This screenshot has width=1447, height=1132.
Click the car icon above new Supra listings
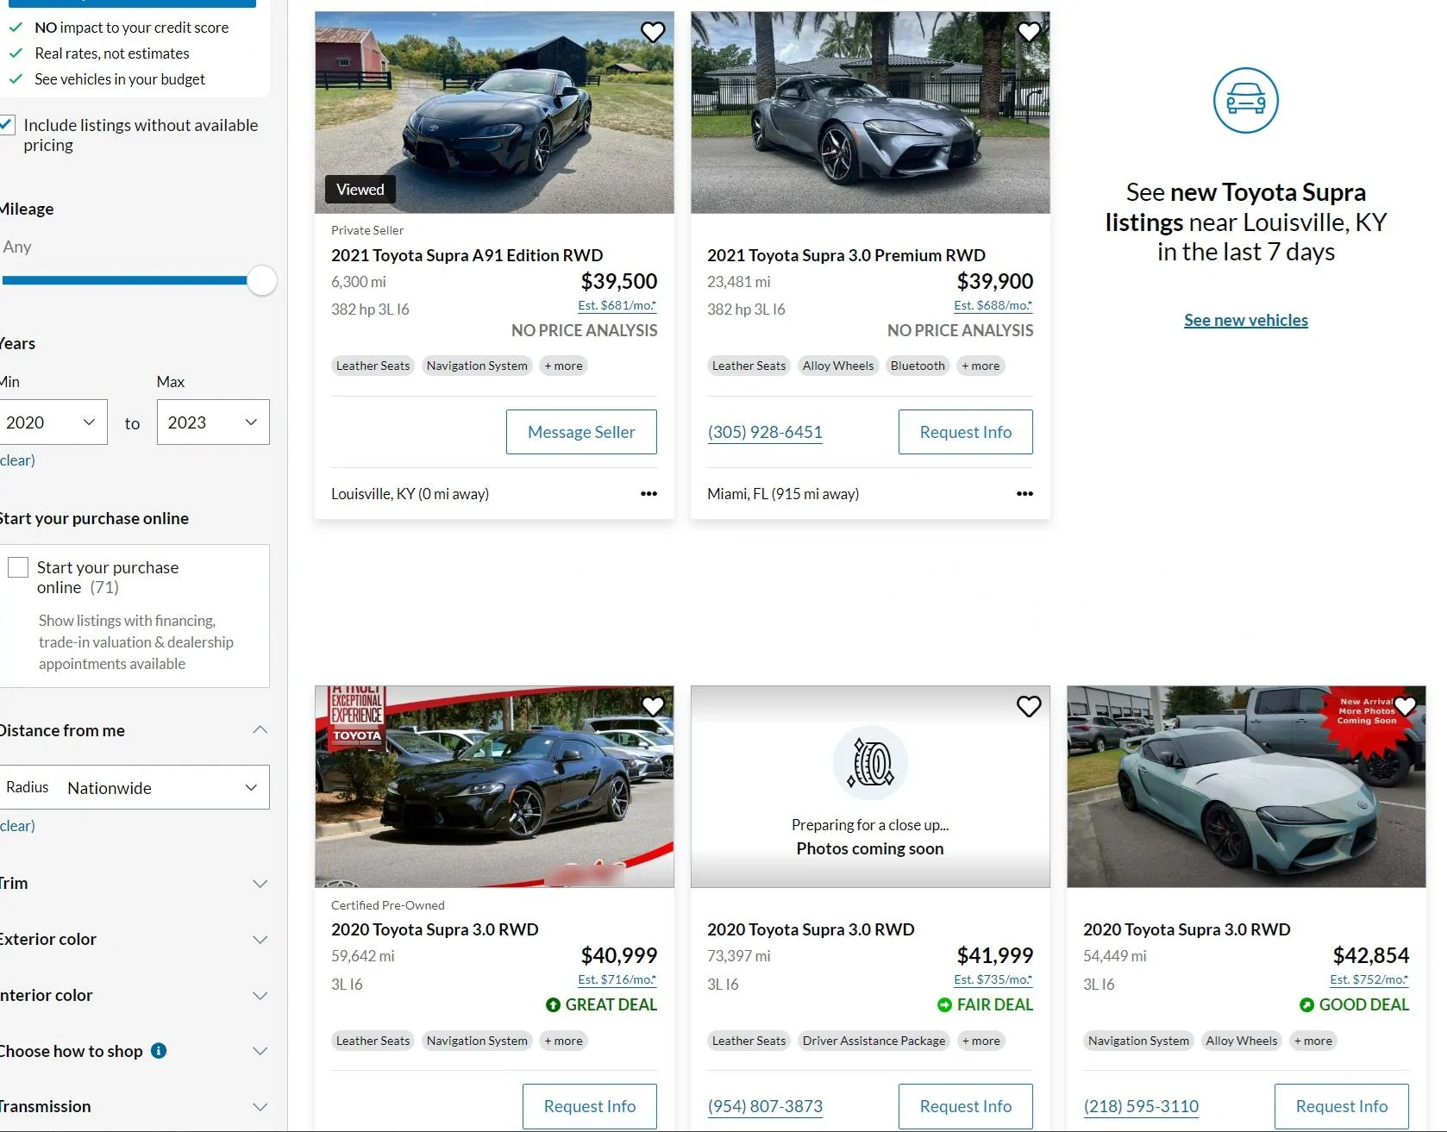(x=1246, y=100)
